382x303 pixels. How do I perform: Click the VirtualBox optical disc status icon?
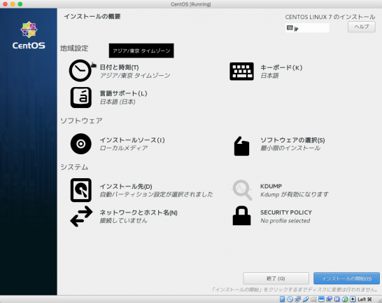[x=290, y=299]
